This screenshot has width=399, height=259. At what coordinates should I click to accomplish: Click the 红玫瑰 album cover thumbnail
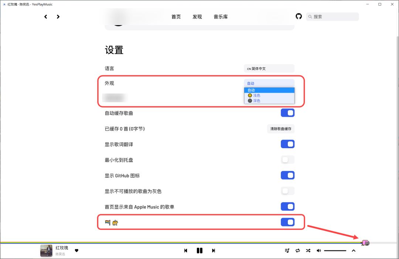click(x=46, y=251)
